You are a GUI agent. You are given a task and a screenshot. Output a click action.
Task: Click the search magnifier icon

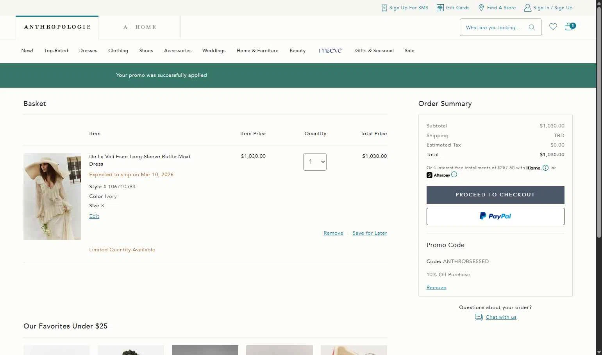point(532,28)
